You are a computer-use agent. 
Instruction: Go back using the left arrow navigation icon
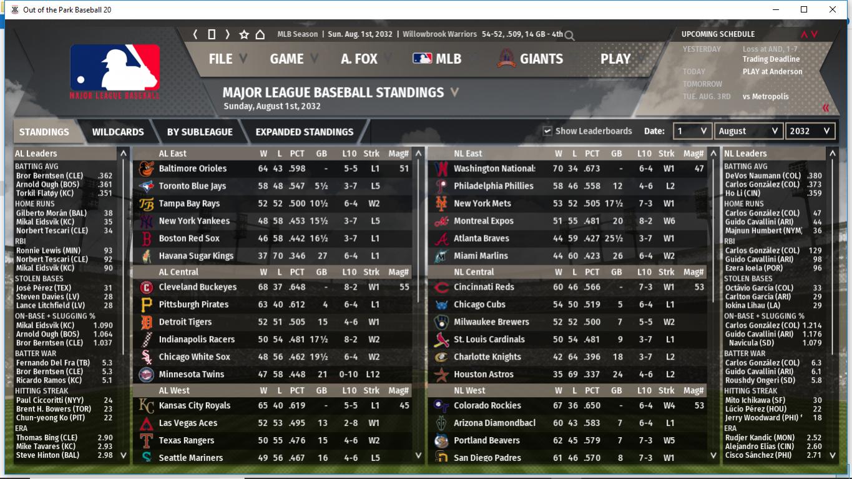[195, 34]
